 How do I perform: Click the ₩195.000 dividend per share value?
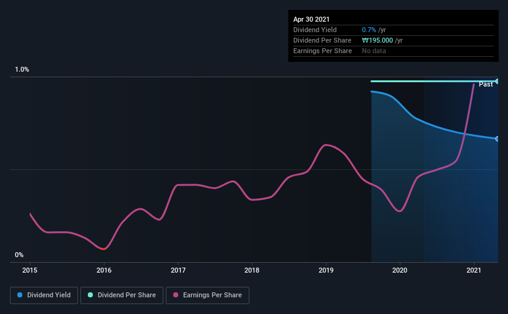pyautogui.click(x=377, y=40)
